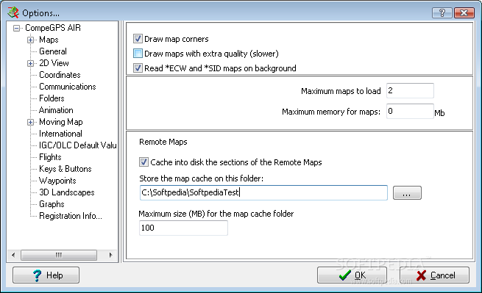Click the Cancel button

(434, 275)
